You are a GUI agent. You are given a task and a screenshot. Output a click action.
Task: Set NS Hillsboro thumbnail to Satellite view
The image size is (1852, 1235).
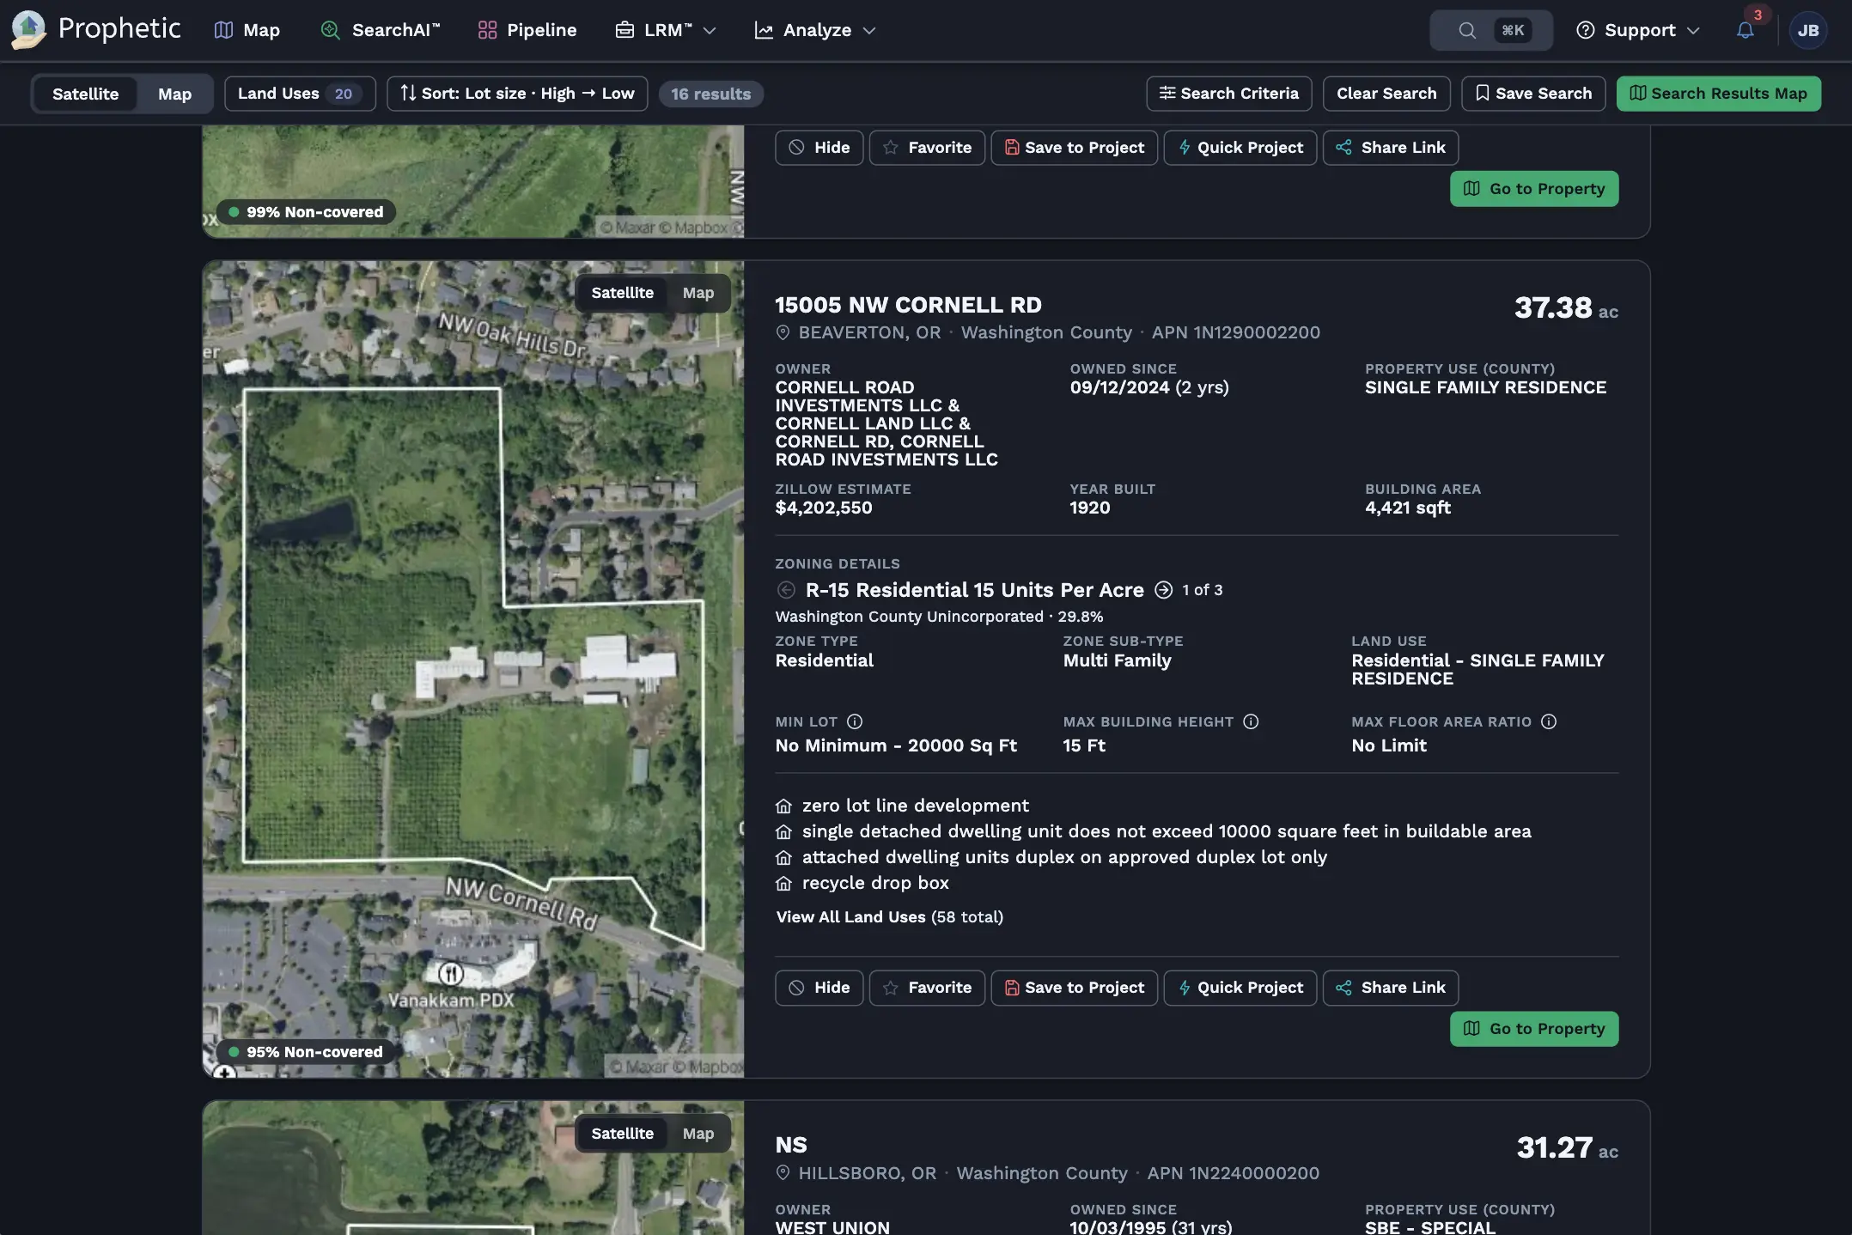(x=622, y=1134)
